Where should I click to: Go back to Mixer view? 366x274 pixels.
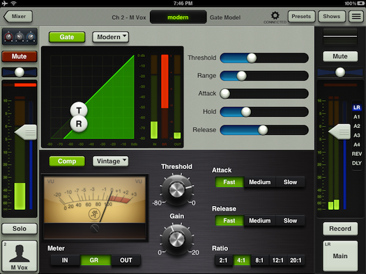(x=18, y=16)
